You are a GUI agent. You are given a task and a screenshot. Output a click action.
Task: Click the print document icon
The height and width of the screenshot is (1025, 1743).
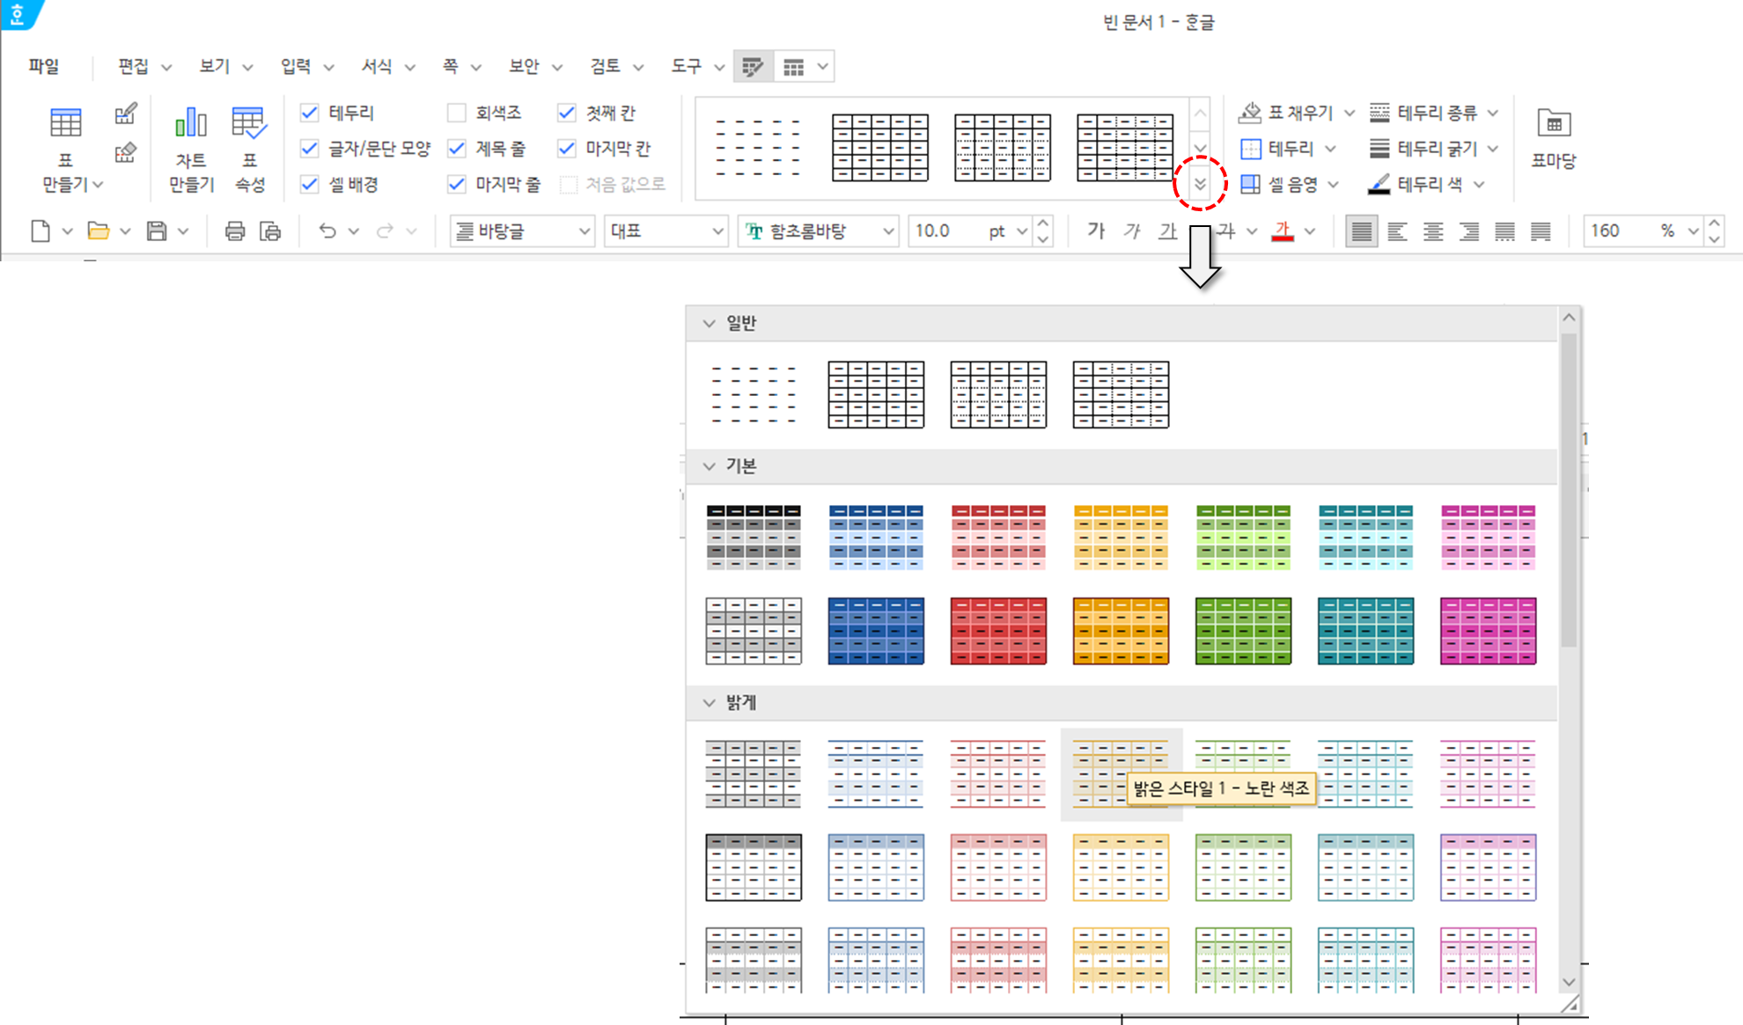234,231
